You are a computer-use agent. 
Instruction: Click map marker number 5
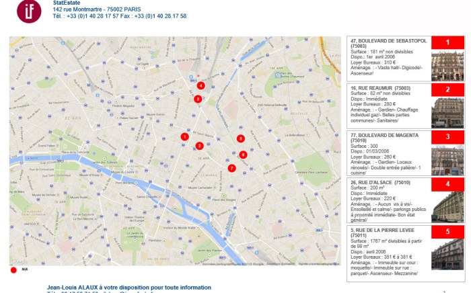(x=240, y=138)
